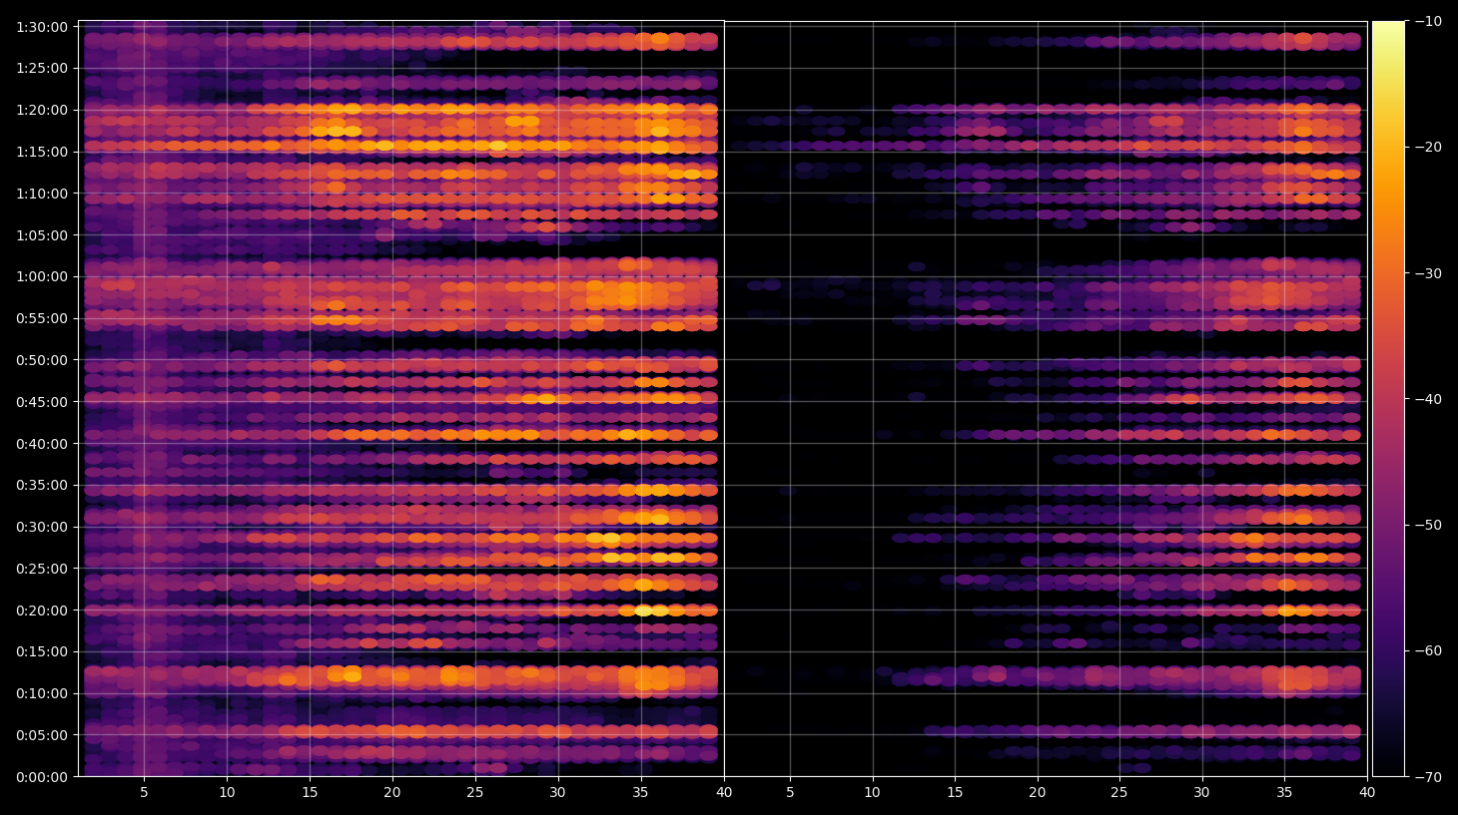Select x-axis label 30 under left heatmap
Viewport: 1458px width, 815px height.
point(557,793)
